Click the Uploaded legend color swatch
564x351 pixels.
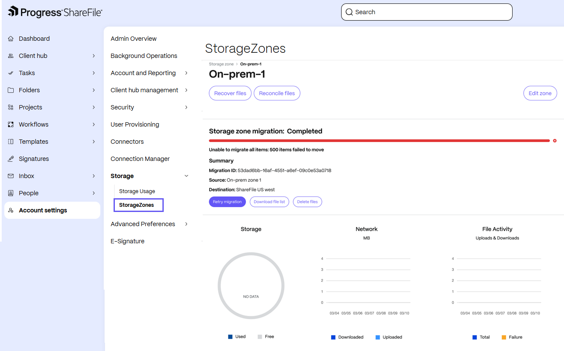[x=378, y=337]
